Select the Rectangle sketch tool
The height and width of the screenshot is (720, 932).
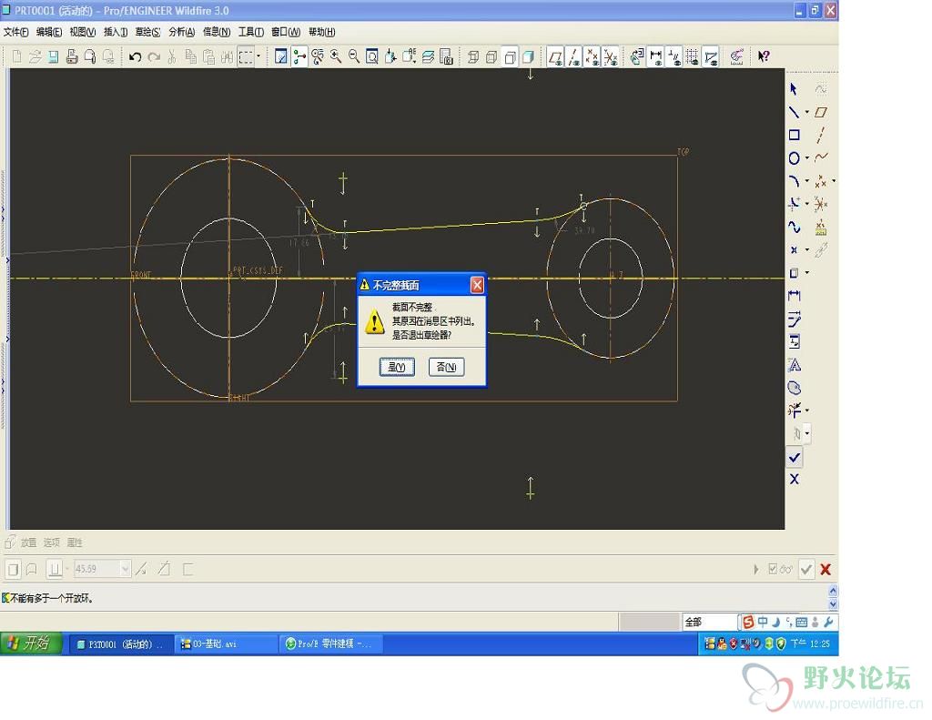(x=794, y=135)
